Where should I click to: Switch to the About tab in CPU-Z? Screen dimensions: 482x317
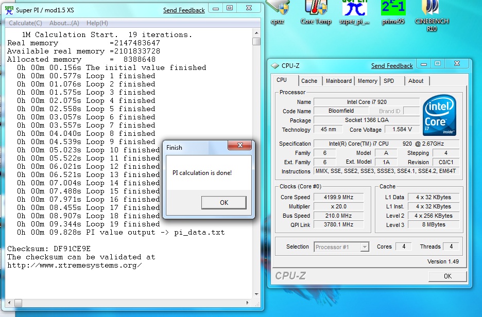pos(416,81)
